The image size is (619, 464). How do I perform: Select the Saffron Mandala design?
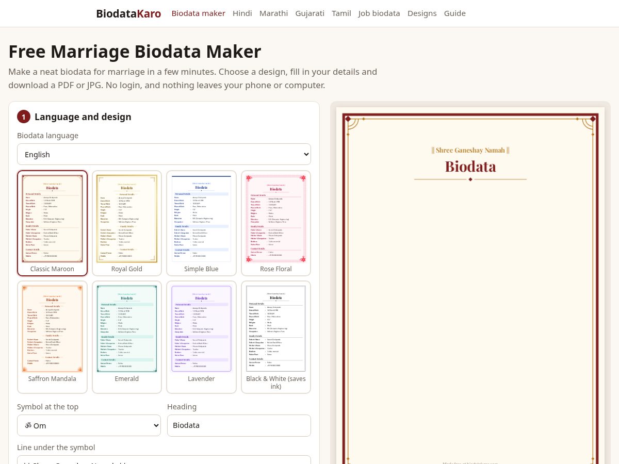click(52, 337)
